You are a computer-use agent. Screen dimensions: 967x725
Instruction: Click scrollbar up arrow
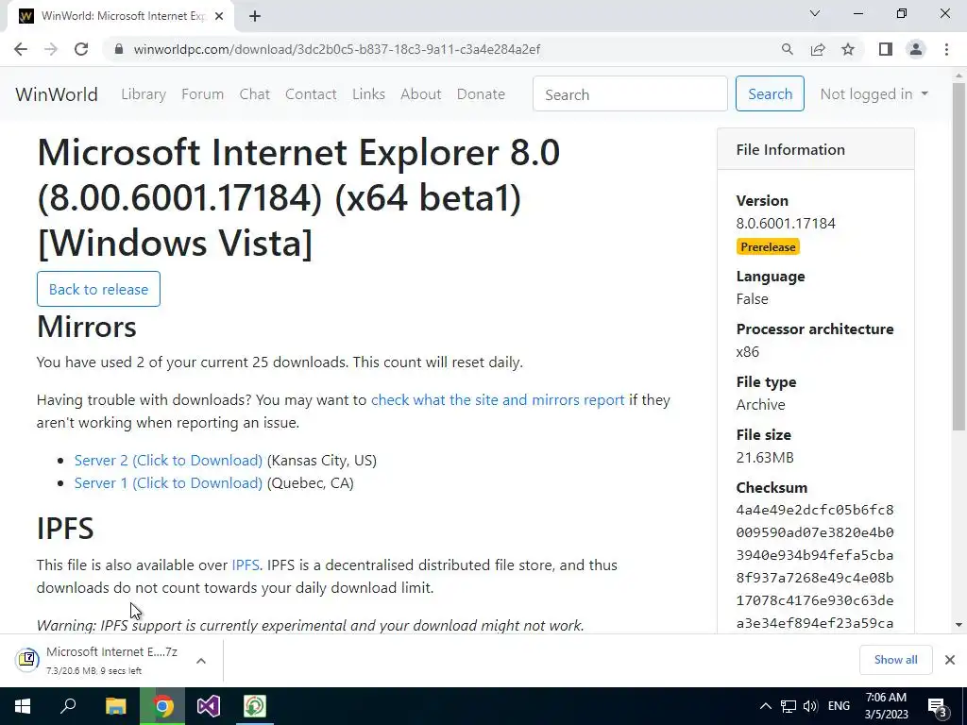[x=959, y=75]
